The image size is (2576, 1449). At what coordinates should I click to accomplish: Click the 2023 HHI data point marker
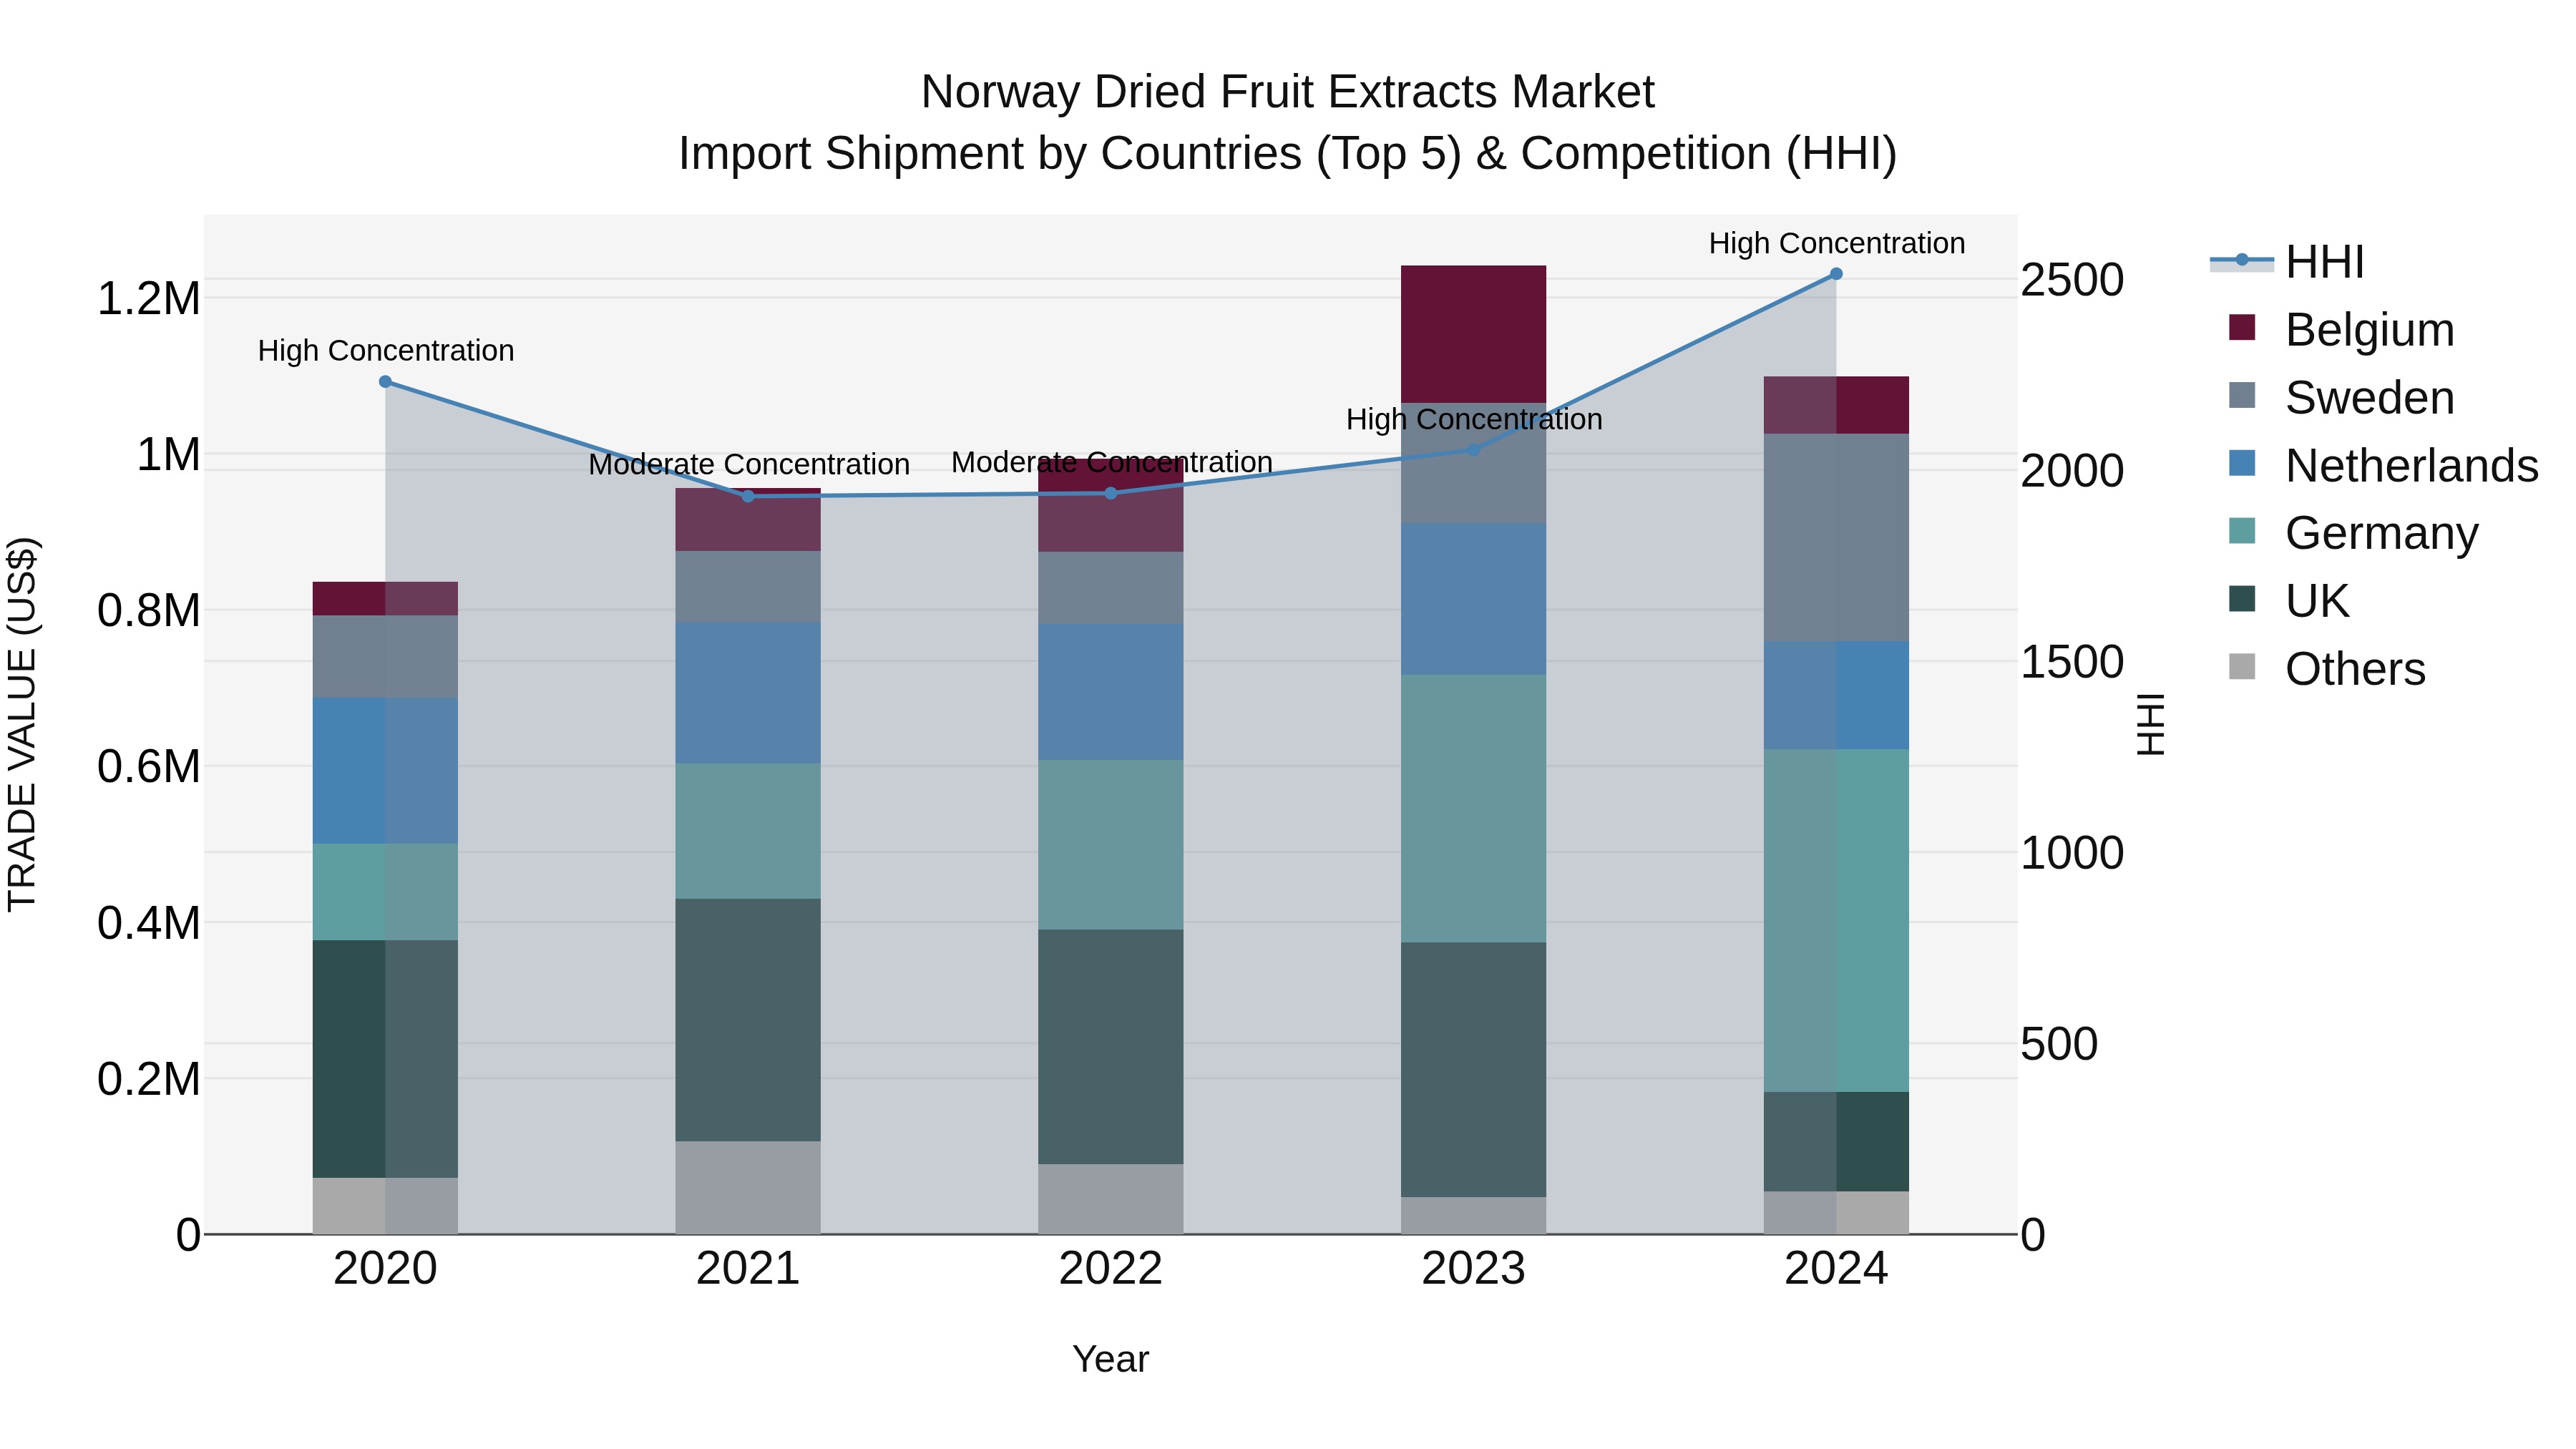[1473, 450]
